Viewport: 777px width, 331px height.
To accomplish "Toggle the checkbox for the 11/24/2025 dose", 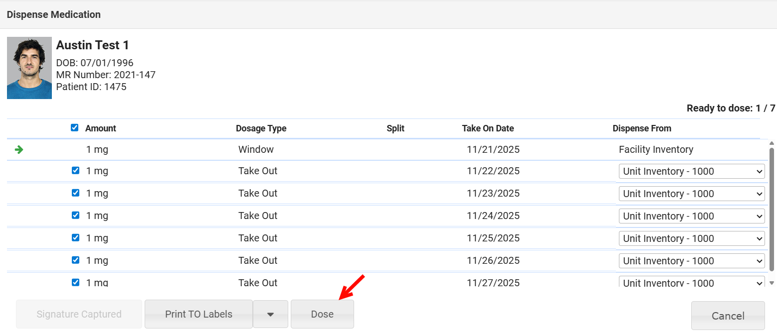I will click(75, 216).
